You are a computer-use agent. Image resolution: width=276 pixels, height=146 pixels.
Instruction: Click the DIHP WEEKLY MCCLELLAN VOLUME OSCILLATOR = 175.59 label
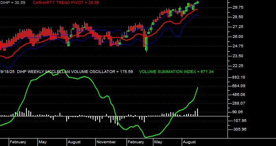pyautogui.click(x=75, y=72)
